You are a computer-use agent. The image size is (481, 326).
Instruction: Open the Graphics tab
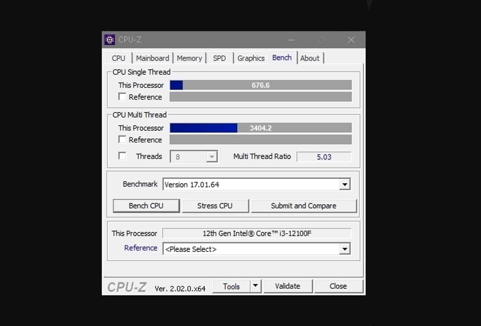[x=251, y=58]
